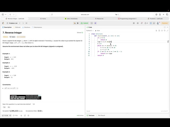Answer Yes to interview question
Screen dimensions: 170x127
click(4, 107)
